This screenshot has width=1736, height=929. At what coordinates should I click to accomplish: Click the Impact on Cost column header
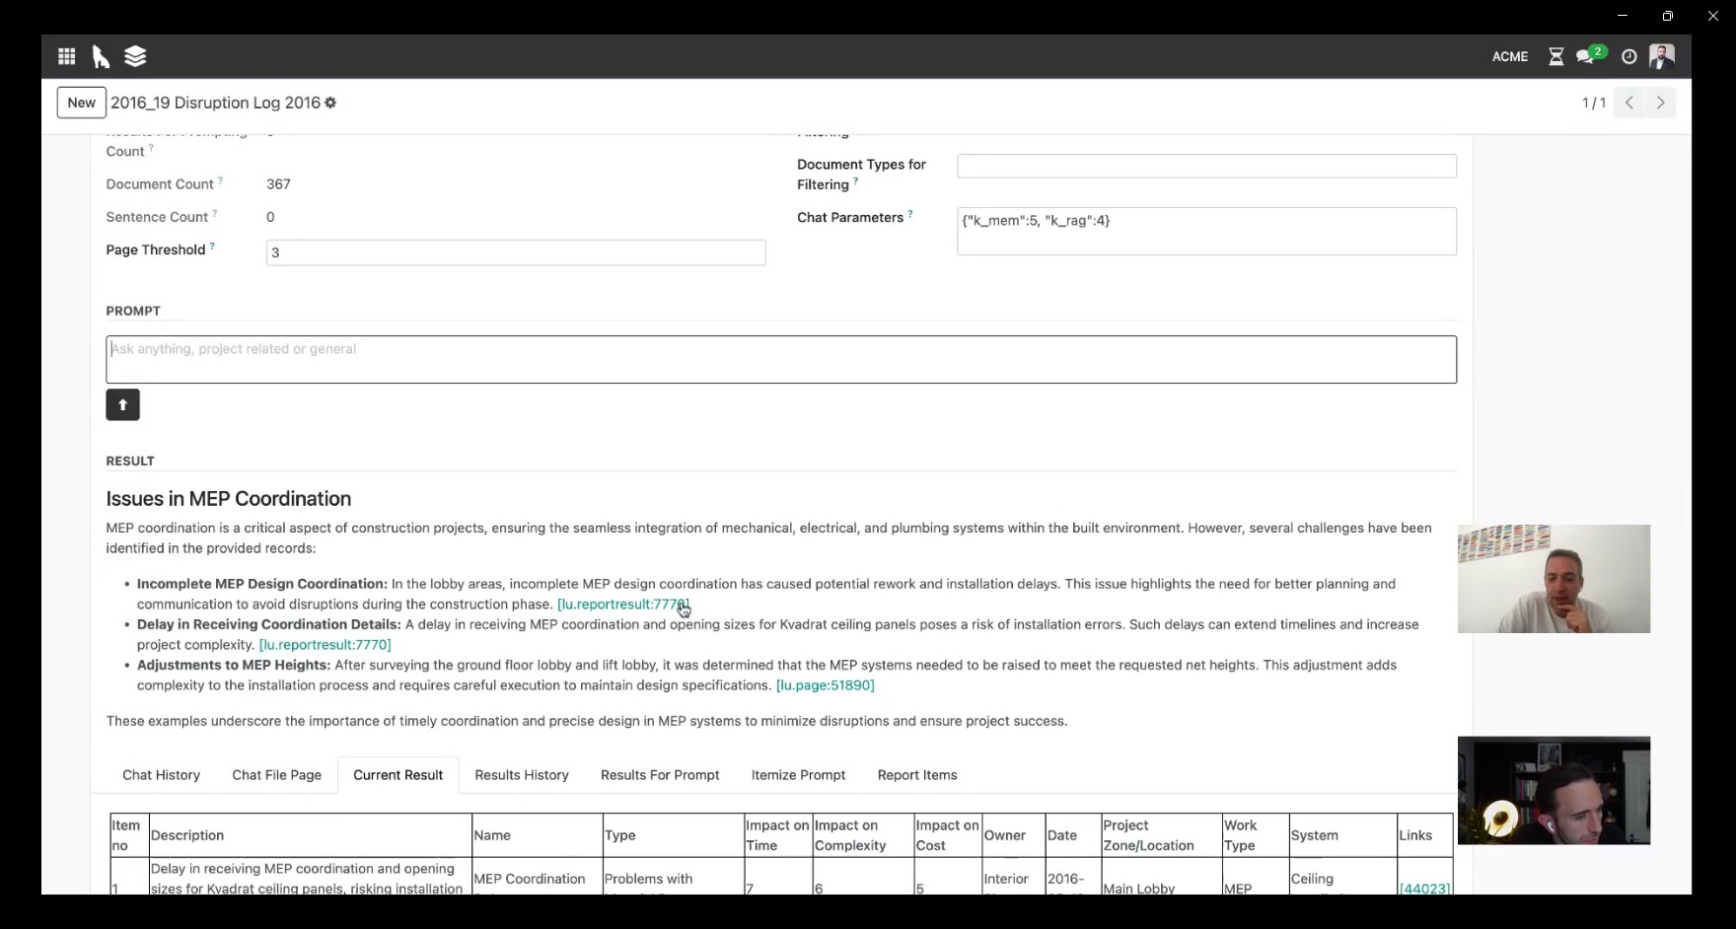point(947,835)
